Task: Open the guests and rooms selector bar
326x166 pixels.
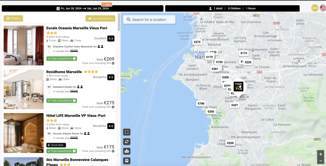Action: tap(232, 8)
